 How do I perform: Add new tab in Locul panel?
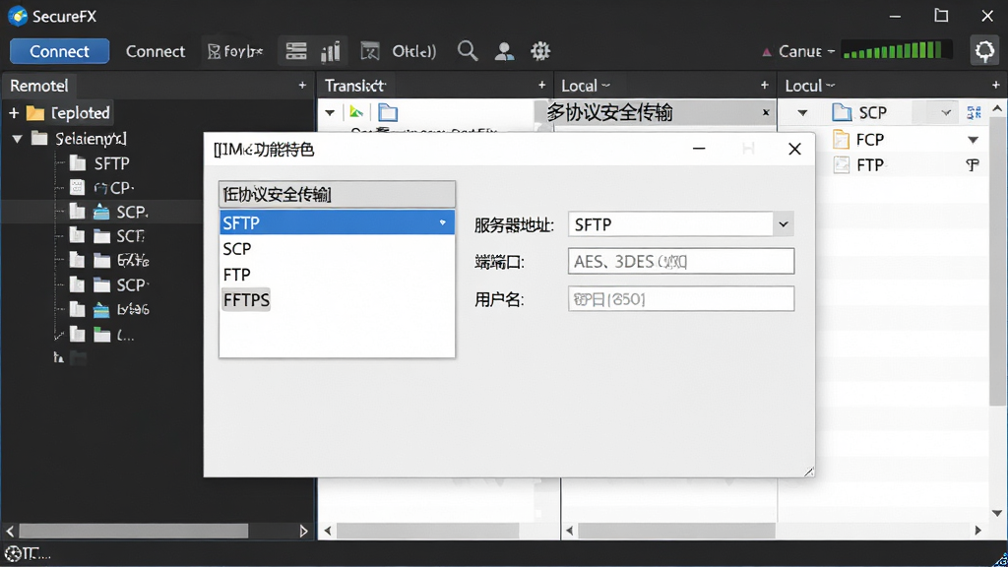click(x=996, y=85)
